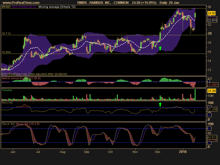Click the Sep label on time axis

point(87,152)
